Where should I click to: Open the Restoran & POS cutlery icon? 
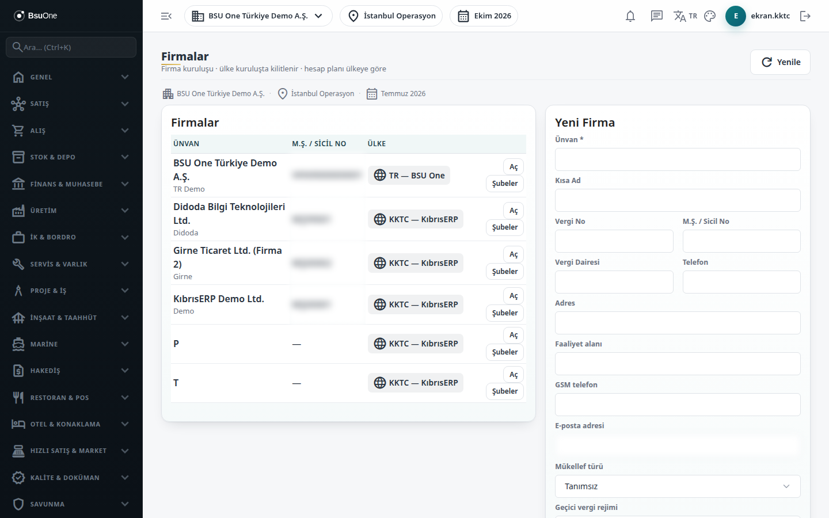18,398
